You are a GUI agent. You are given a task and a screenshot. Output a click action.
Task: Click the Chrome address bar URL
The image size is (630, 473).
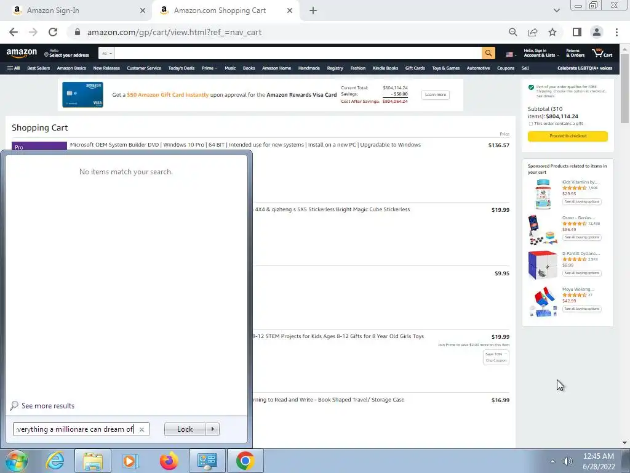tap(174, 32)
